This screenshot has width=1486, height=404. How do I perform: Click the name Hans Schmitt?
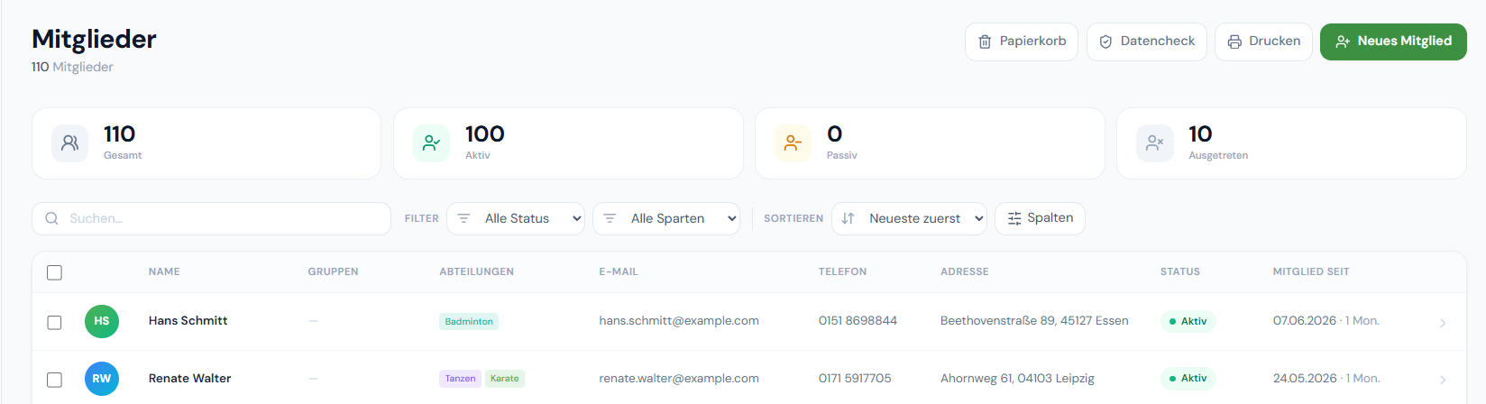point(188,320)
